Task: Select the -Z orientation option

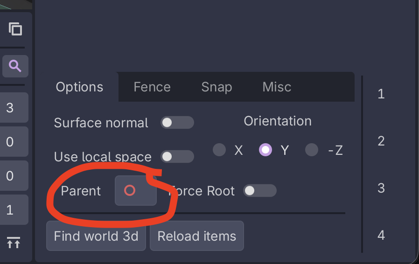Action: (x=312, y=150)
